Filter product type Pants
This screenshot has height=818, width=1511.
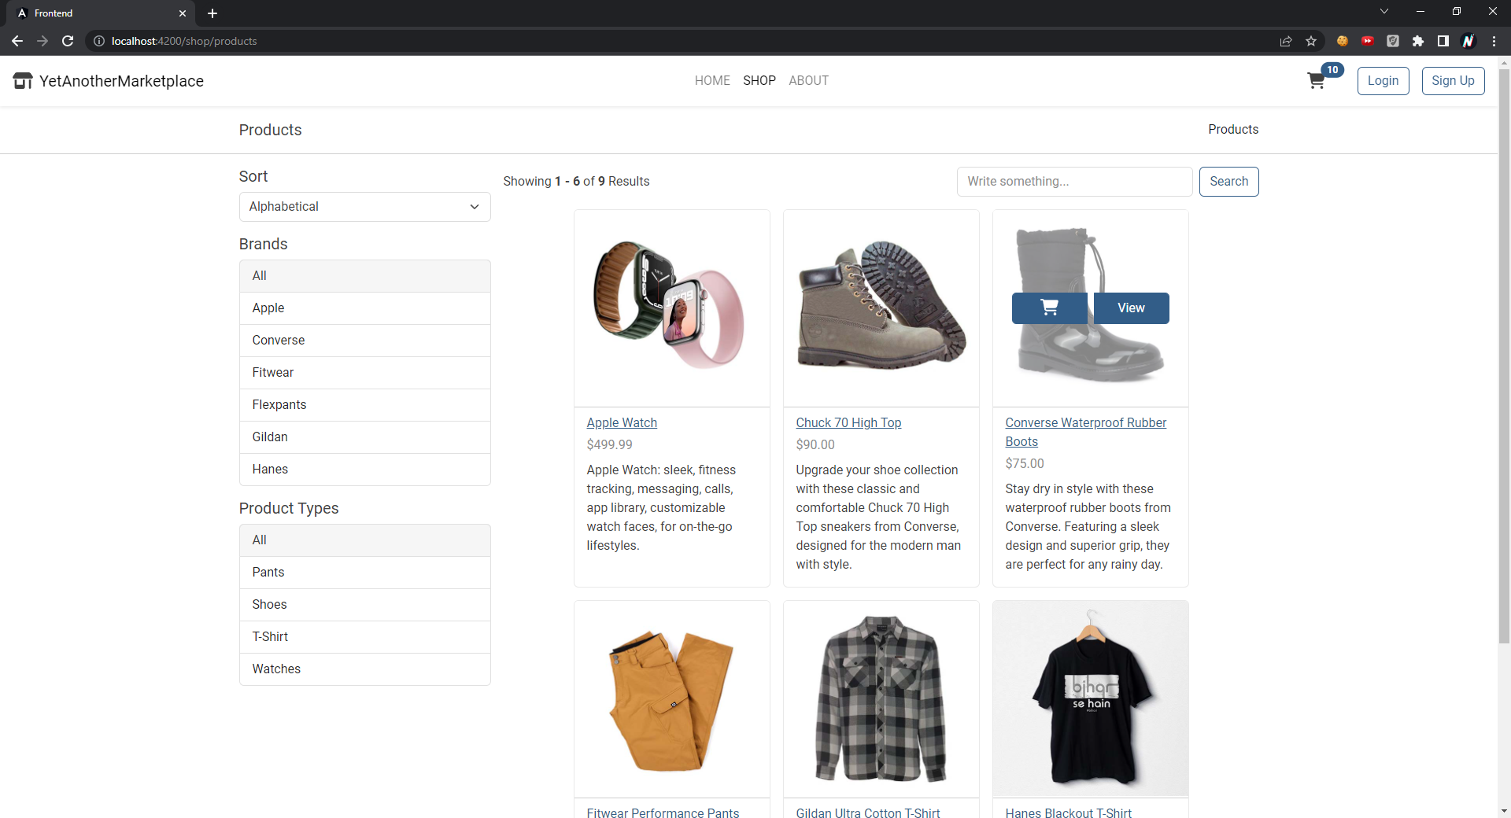[365, 573]
